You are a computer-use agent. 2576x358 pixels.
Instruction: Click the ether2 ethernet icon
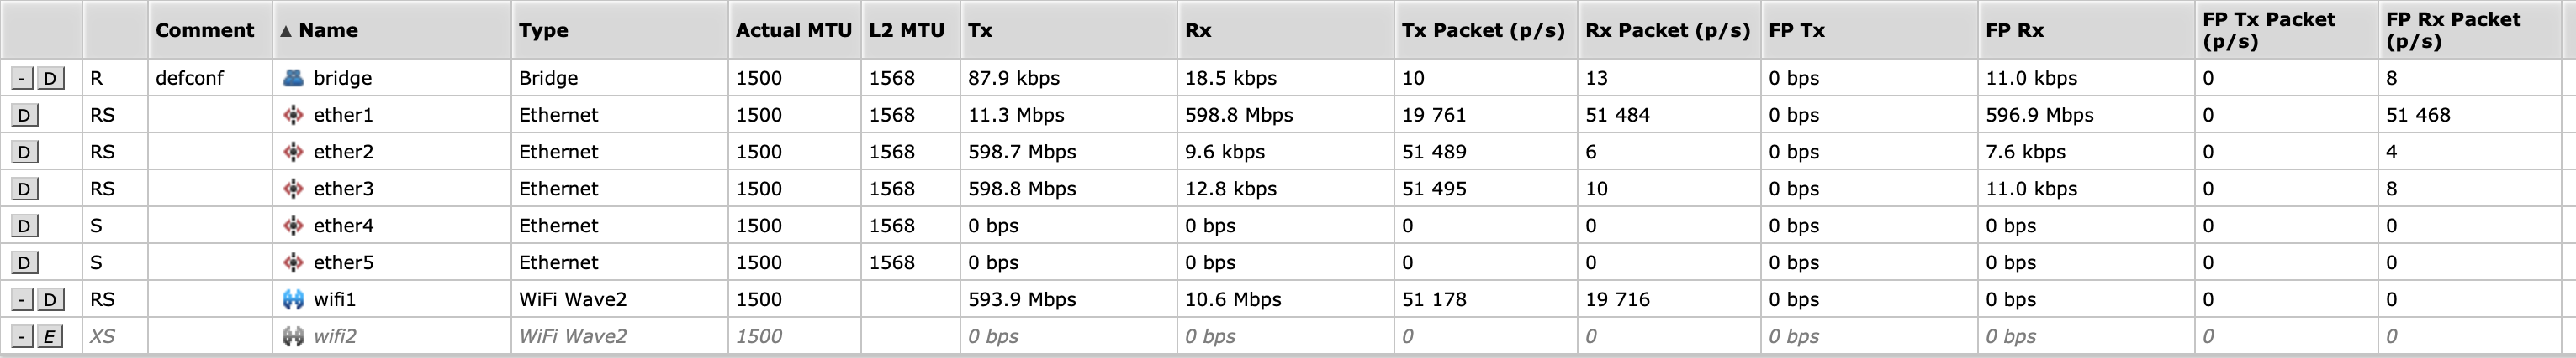(293, 152)
